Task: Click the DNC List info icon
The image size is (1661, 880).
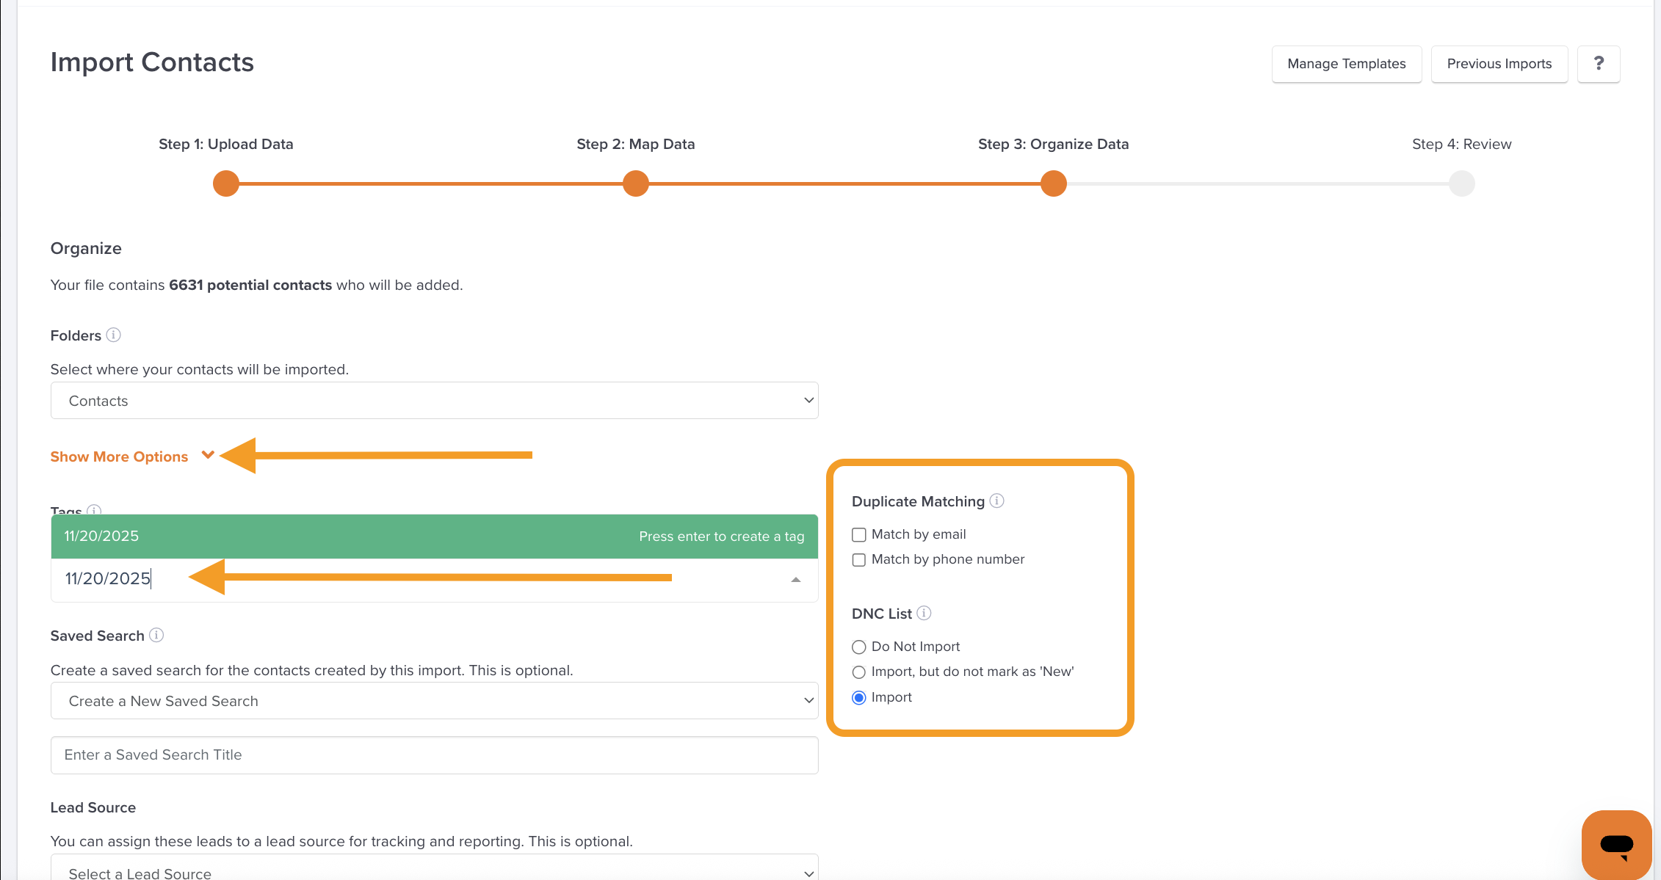Action: [924, 613]
